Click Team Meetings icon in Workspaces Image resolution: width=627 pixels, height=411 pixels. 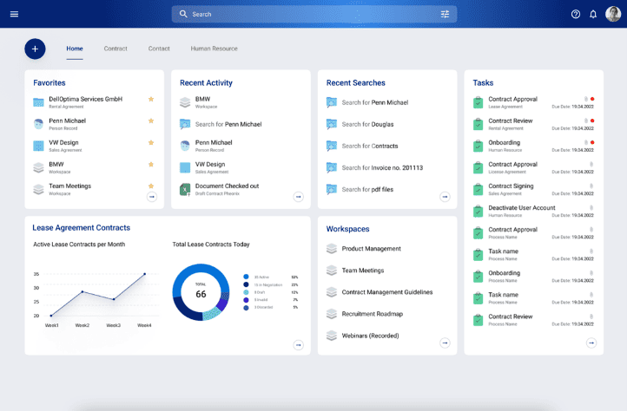pyautogui.click(x=332, y=271)
